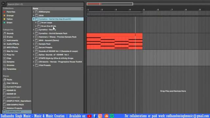Open the Sounds category icon
Image resolution: width=210 pixels, height=118 pixels.
(5, 33)
